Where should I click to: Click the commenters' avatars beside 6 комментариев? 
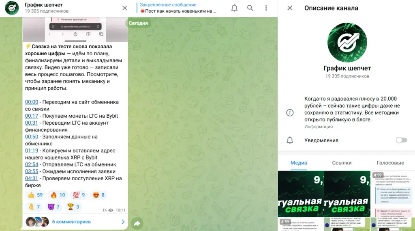point(37,222)
